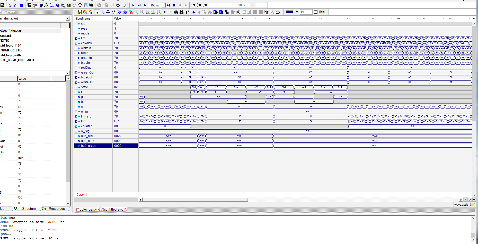Click the zoom in magnifier icon

tap(136, 12)
